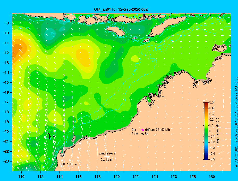Image resolution: width=238 pixels, height=181 pixels.
Task: Click the "0.2 N/m2" scale text
Action: pos(107,159)
